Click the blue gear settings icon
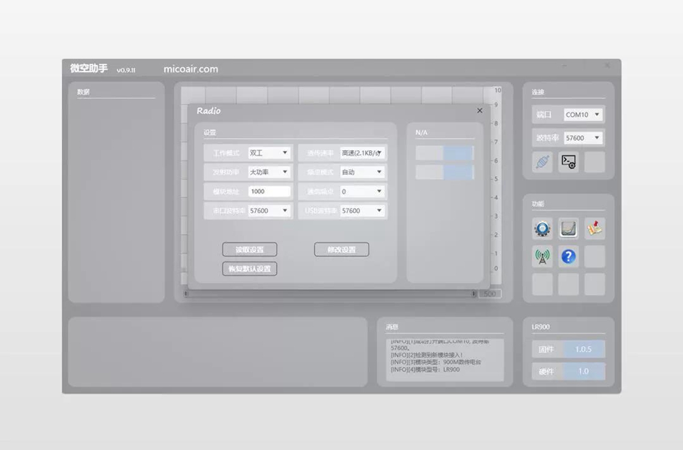Image resolution: width=683 pixels, height=450 pixels. point(543,229)
